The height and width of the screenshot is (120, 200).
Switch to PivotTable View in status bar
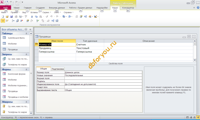(191, 117)
